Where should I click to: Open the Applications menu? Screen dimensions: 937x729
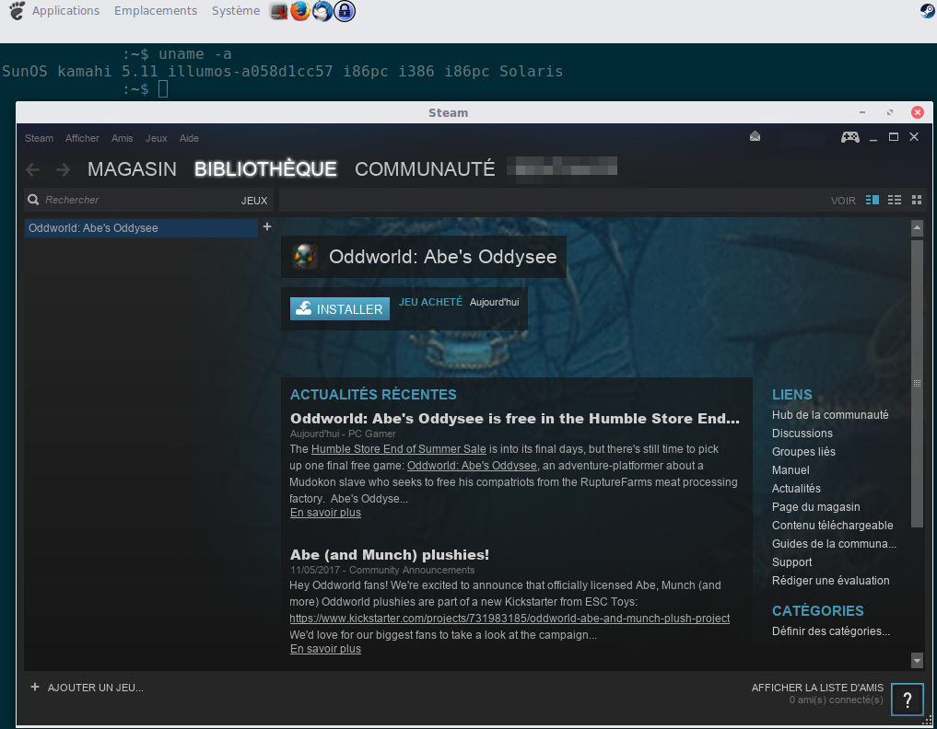coord(65,11)
